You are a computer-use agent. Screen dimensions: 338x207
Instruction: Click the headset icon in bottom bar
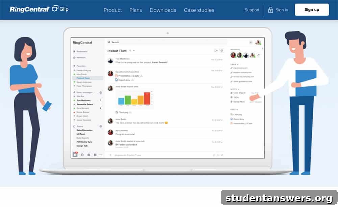coord(82,155)
